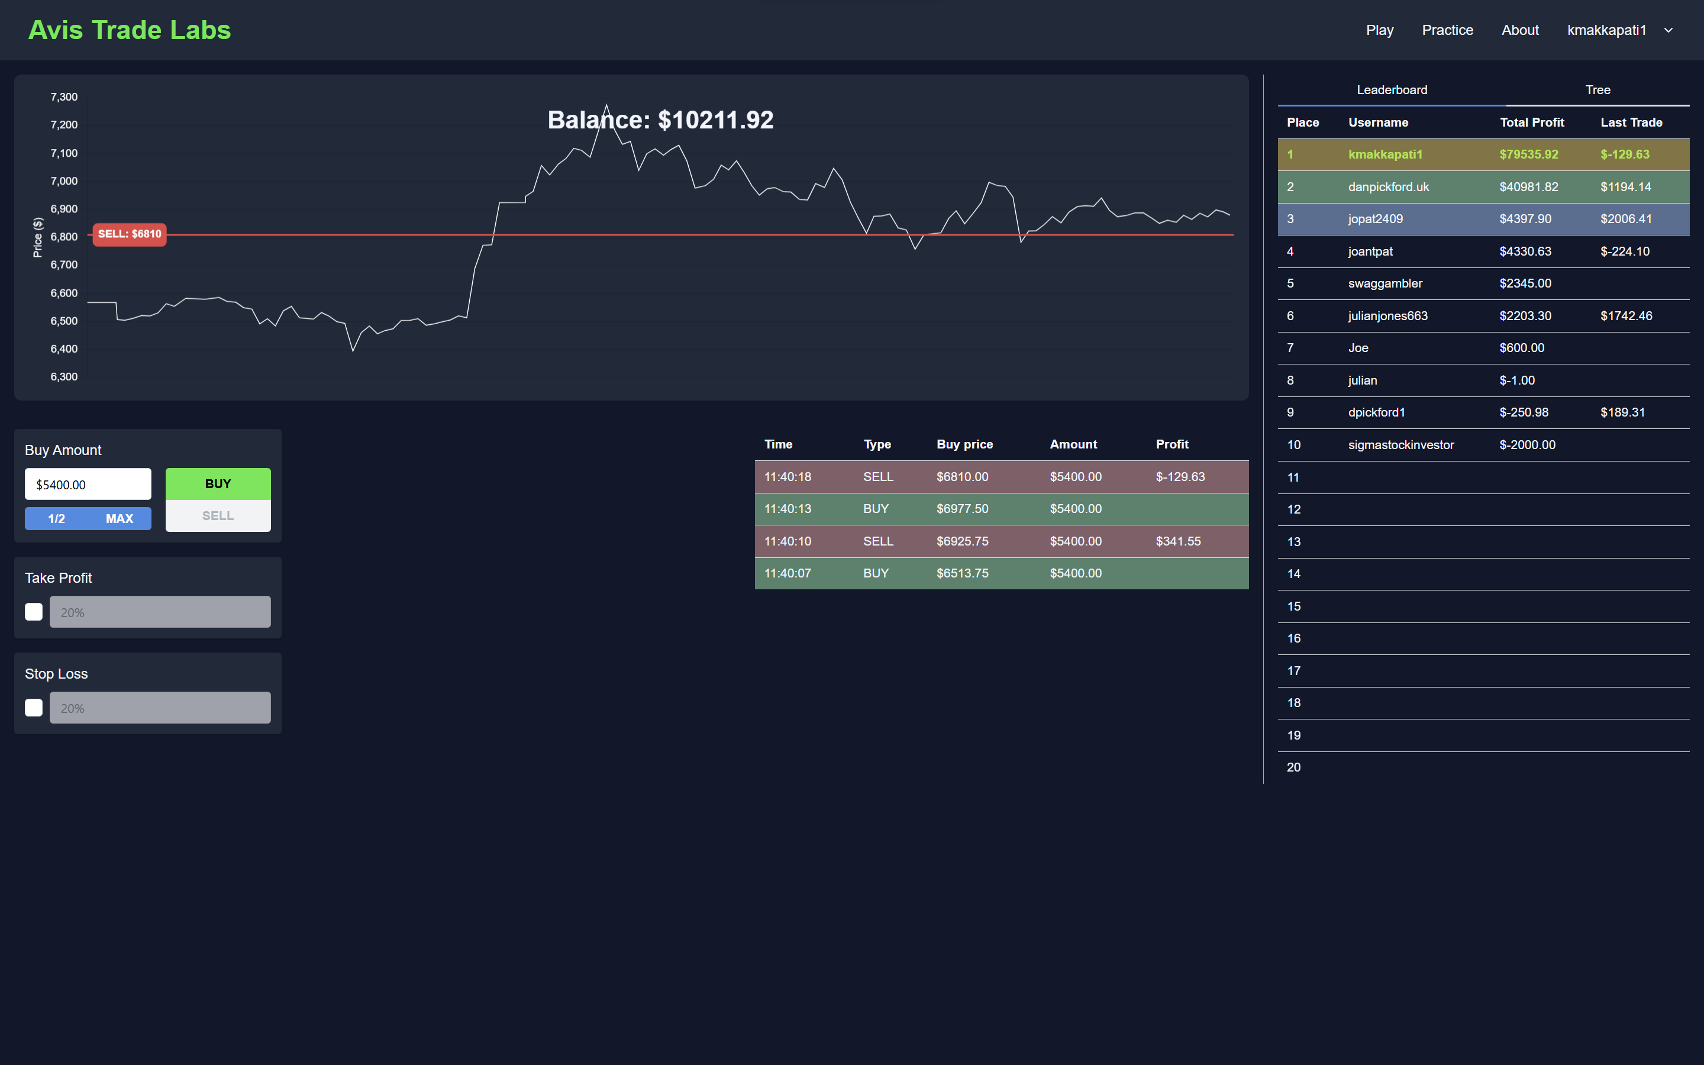Screen dimensions: 1704x1065
Task: Enable the Take Profit checkbox
Action: (34, 611)
